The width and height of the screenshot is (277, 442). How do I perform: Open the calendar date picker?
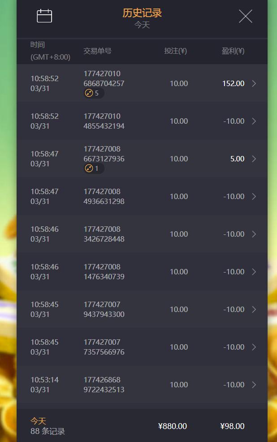tap(44, 16)
